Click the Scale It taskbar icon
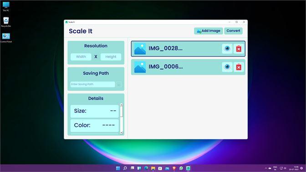The width and height of the screenshot is (306, 172). coord(188,168)
